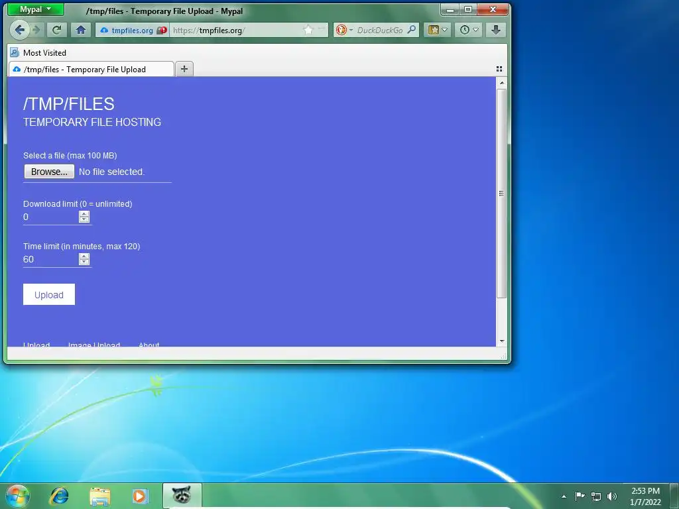Click the network status tray icon
679x509 pixels.
pos(596,496)
